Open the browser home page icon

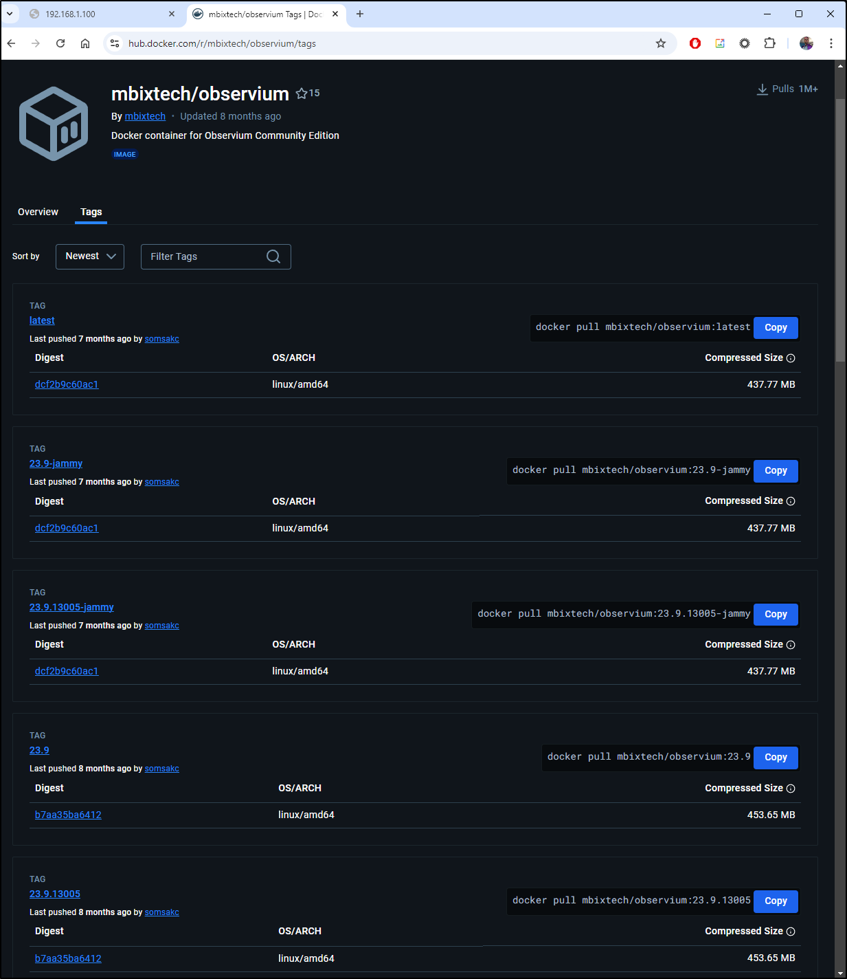[x=85, y=43]
